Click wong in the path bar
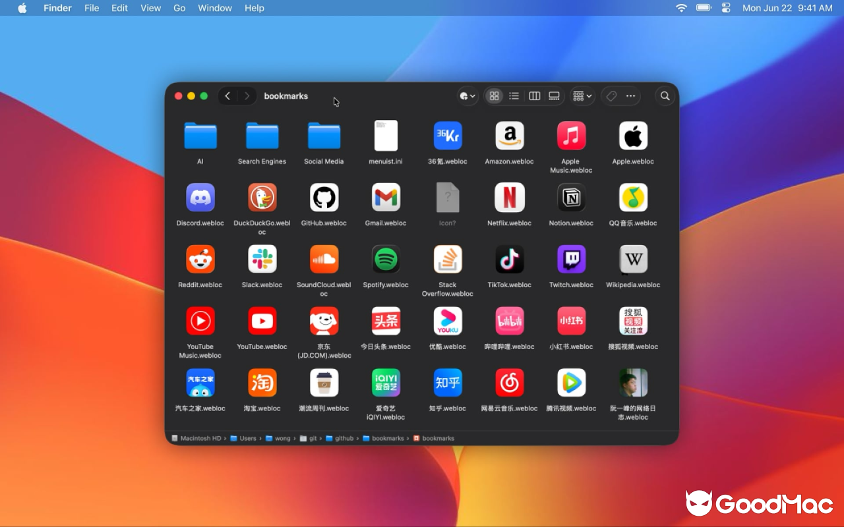The image size is (844, 527). [278, 438]
